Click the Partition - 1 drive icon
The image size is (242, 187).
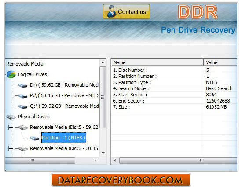35,138
